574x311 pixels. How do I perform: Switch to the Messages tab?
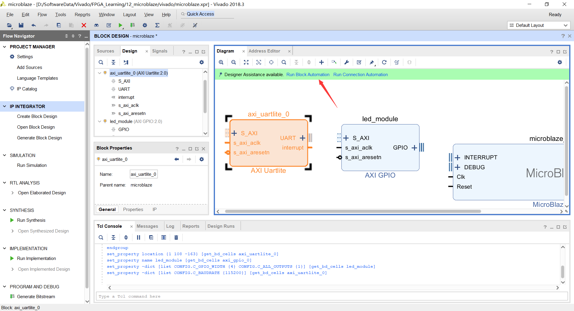click(147, 226)
